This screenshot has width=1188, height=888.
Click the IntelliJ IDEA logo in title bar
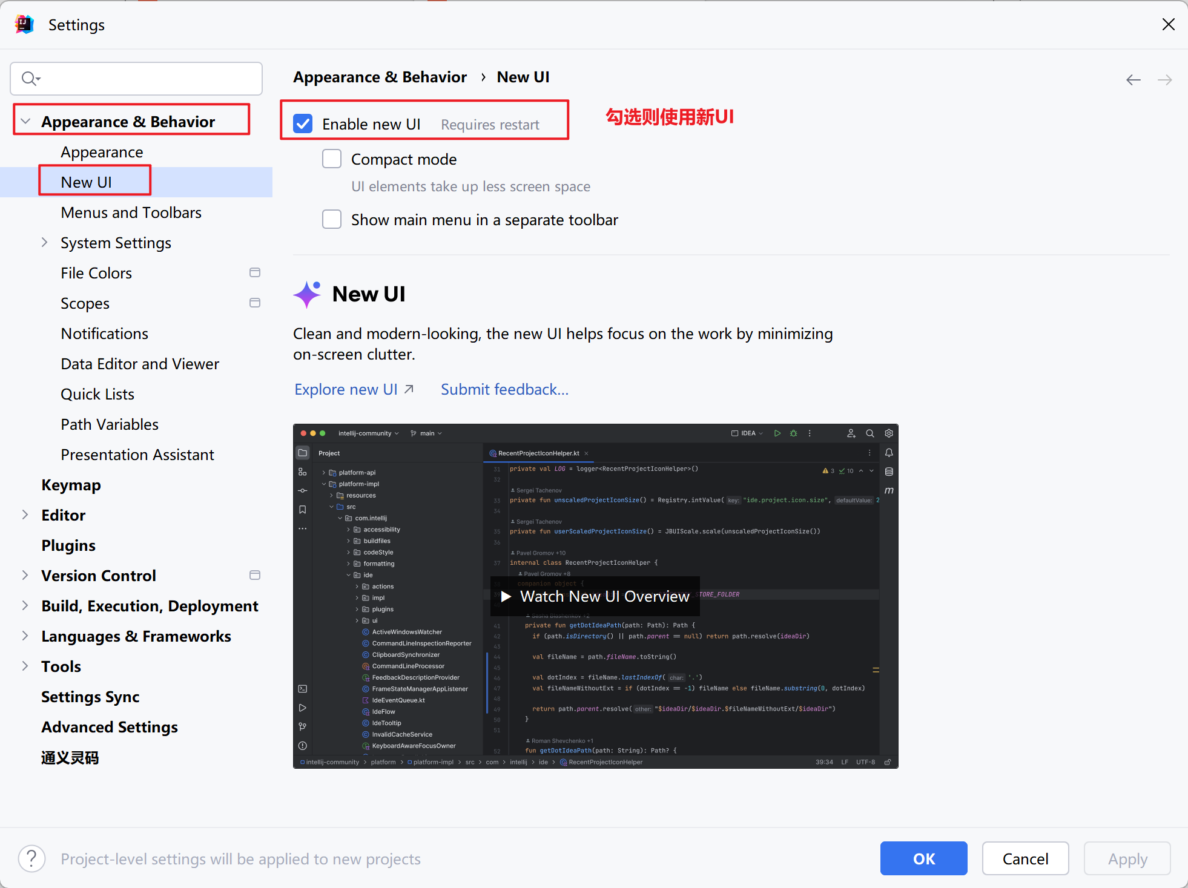[24, 24]
